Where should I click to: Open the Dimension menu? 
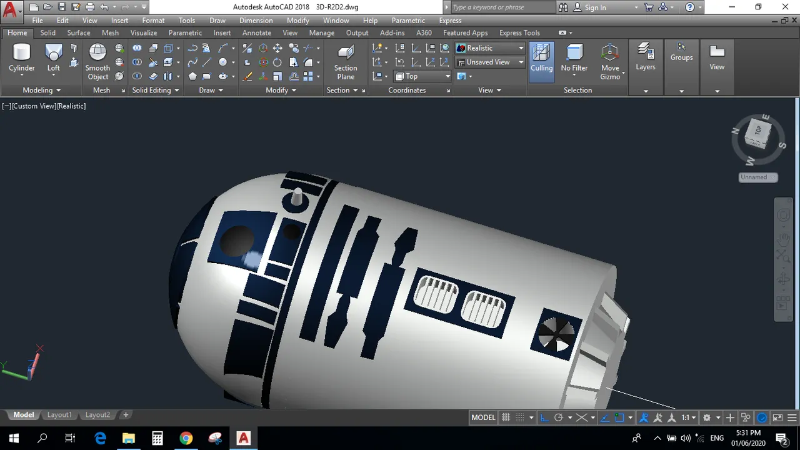pos(256,21)
